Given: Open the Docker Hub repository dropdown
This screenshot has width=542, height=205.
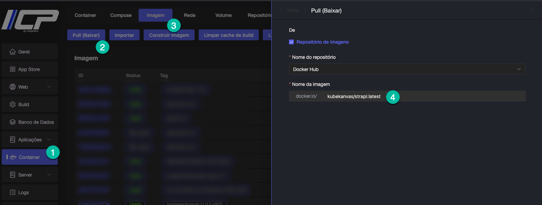Looking at the screenshot, I should (407, 69).
